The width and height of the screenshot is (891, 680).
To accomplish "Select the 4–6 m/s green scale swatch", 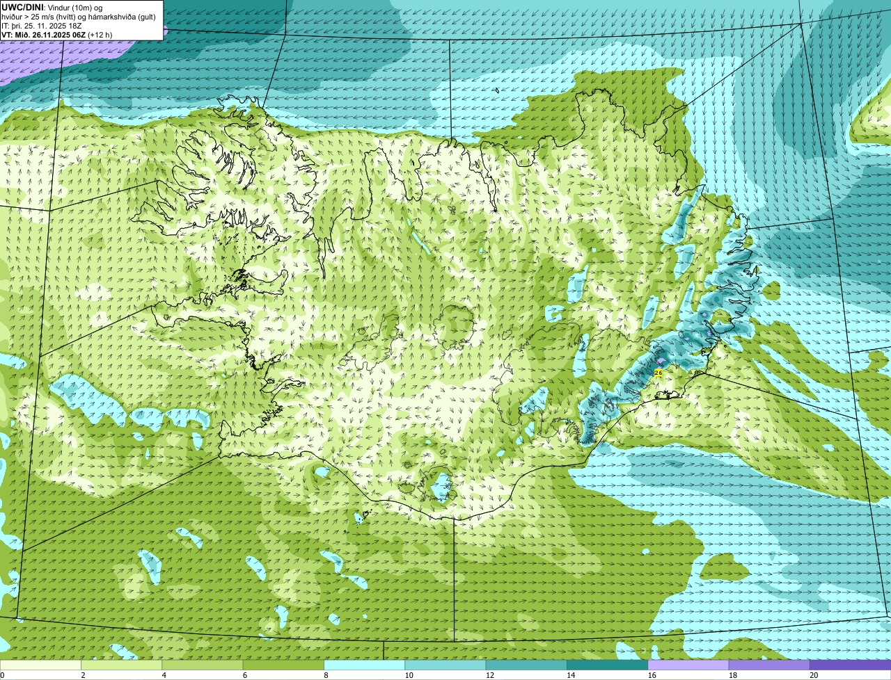I will tap(203, 665).
